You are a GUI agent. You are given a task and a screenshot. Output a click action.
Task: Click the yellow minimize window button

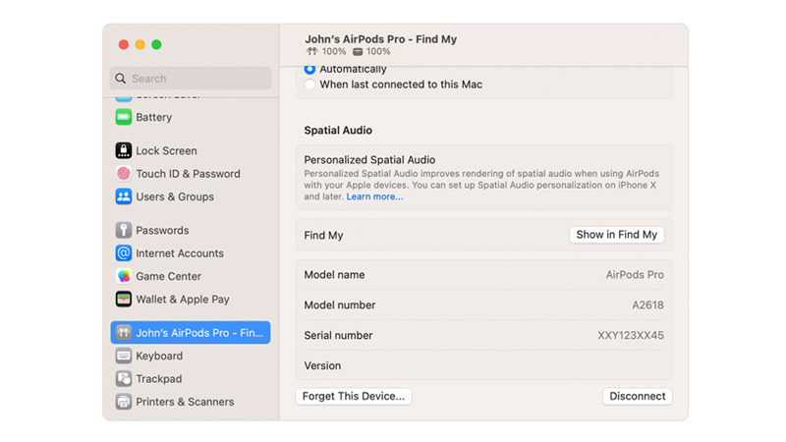[x=140, y=44]
